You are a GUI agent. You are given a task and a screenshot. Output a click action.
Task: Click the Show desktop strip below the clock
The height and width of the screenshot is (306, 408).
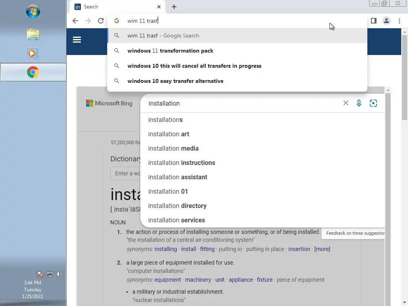[x=33, y=303]
